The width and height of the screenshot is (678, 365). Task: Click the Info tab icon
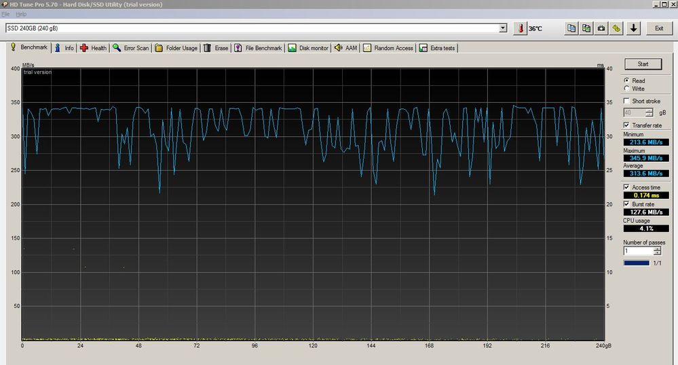[x=57, y=48]
